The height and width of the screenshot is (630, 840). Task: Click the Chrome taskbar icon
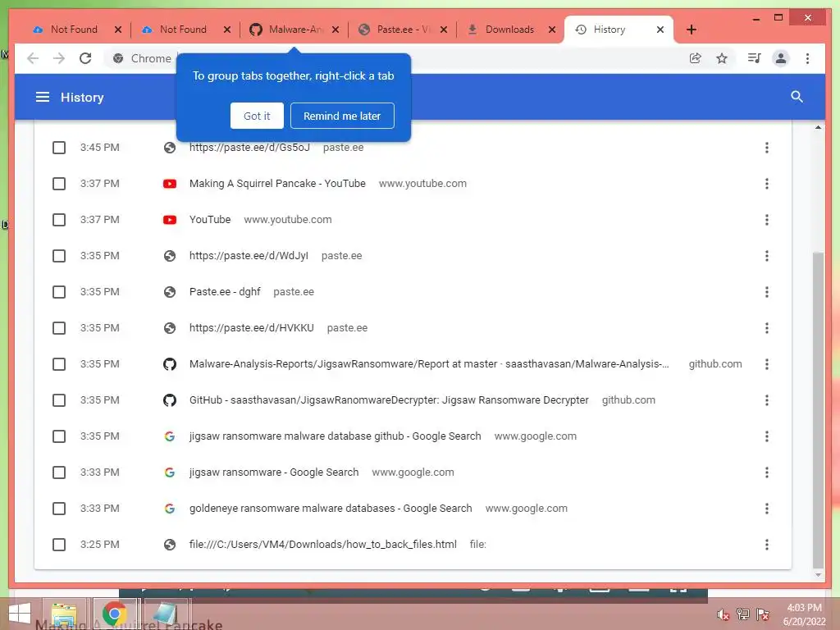114,614
